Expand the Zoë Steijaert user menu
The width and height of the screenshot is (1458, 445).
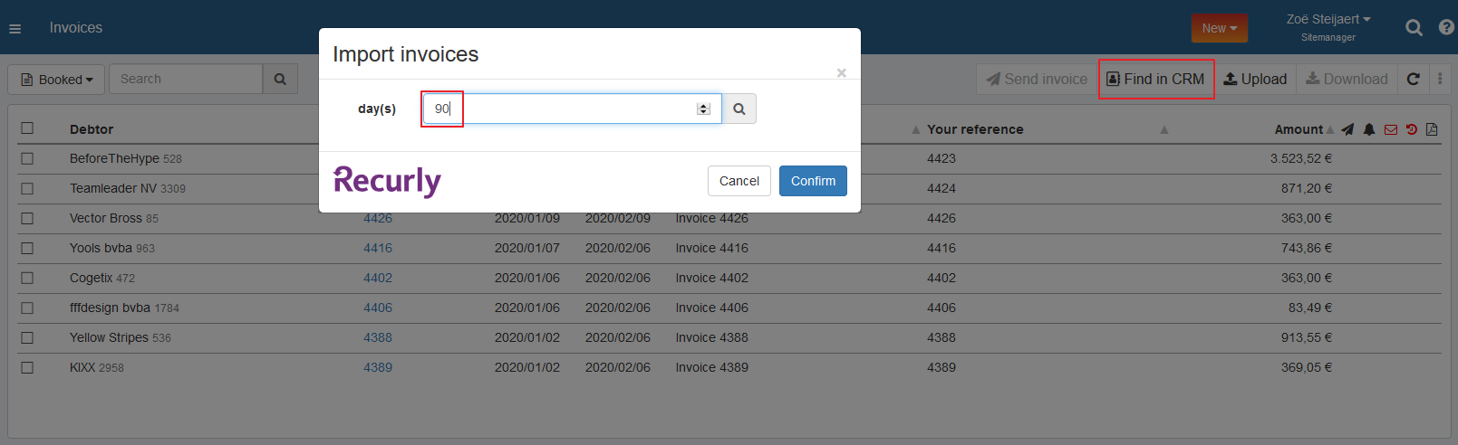click(1328, 19)
